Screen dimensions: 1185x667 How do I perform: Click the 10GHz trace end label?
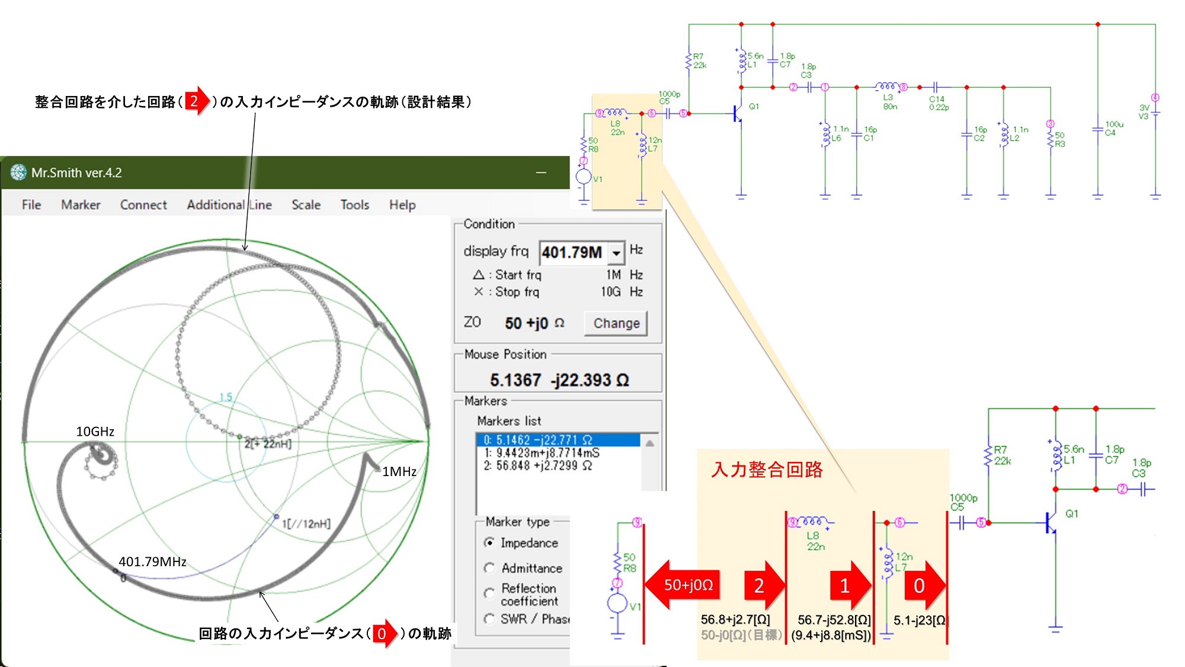(x=95, y=432)
